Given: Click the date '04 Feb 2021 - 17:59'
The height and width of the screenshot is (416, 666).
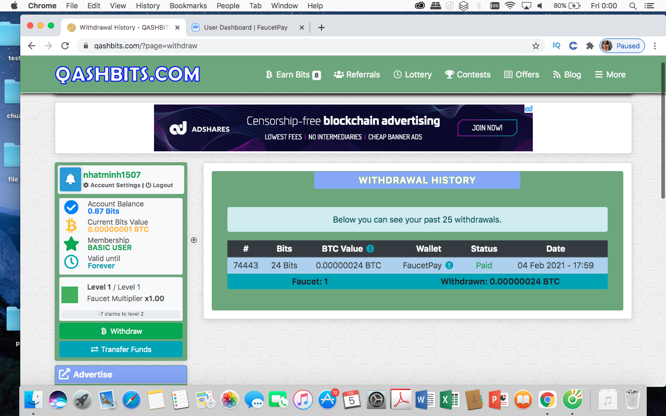Looking at the screenshot, I should click(556, 265).
